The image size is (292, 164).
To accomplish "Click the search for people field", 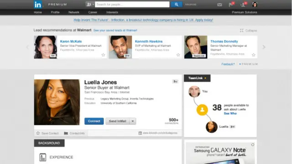I will tap(132, 5).
